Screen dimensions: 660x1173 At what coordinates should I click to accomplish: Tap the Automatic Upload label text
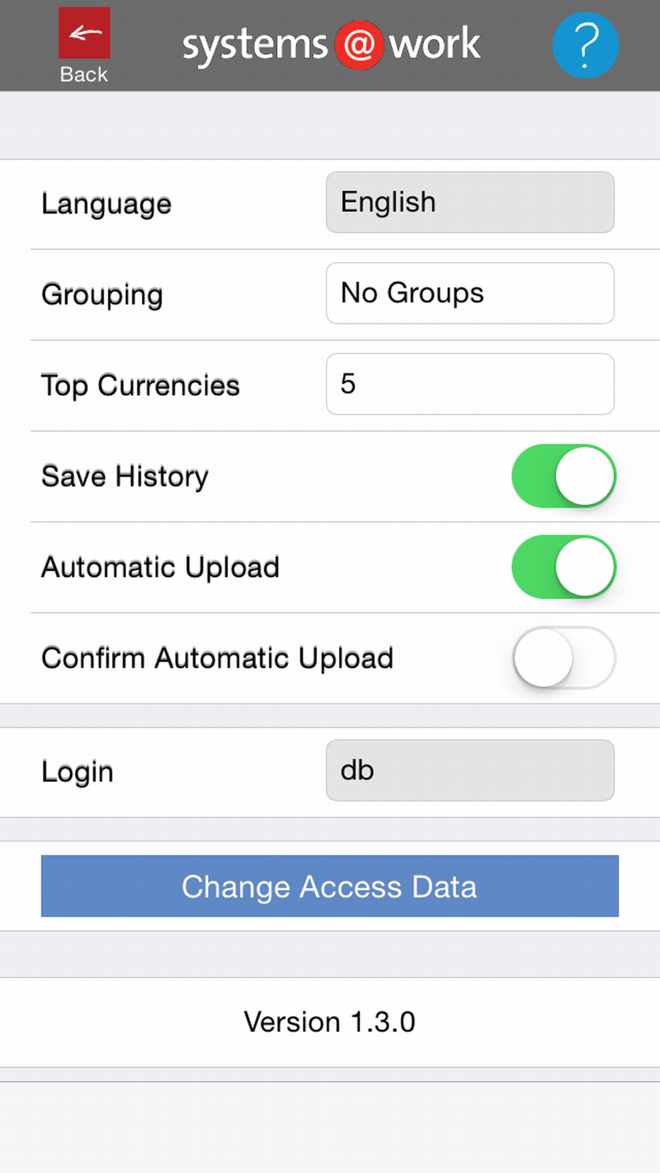[160, 567]
